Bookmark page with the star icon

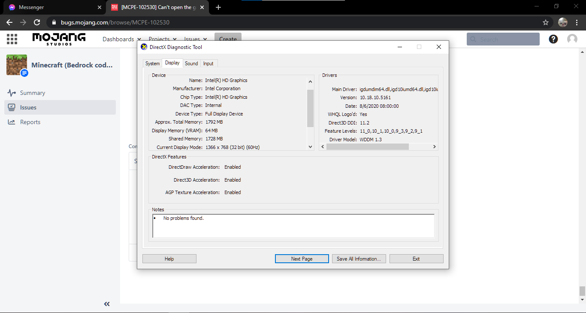pyautogui.click(x=546, y=22)
